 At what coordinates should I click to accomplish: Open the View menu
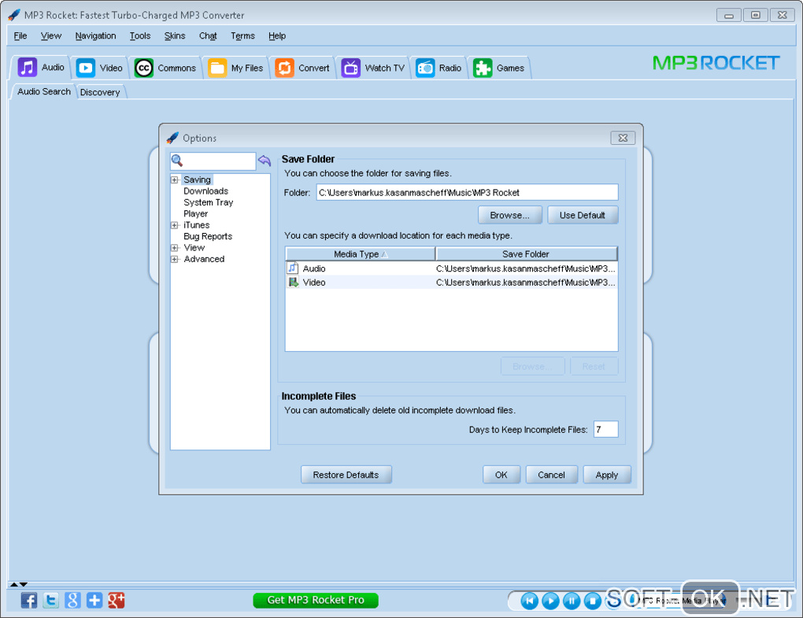click(x=50, y=36)
